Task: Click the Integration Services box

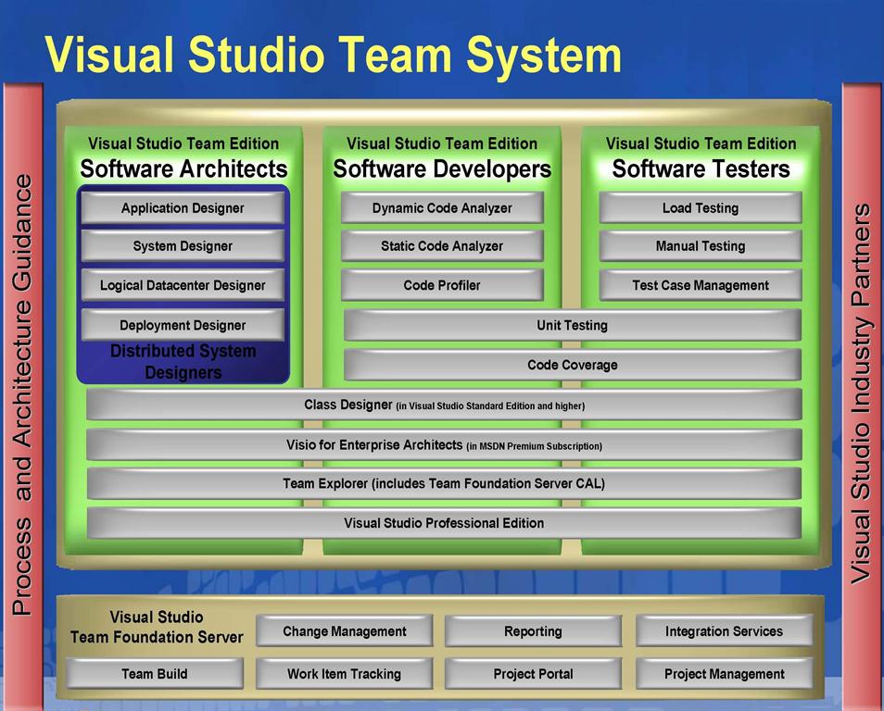Action: pos(724,631)
